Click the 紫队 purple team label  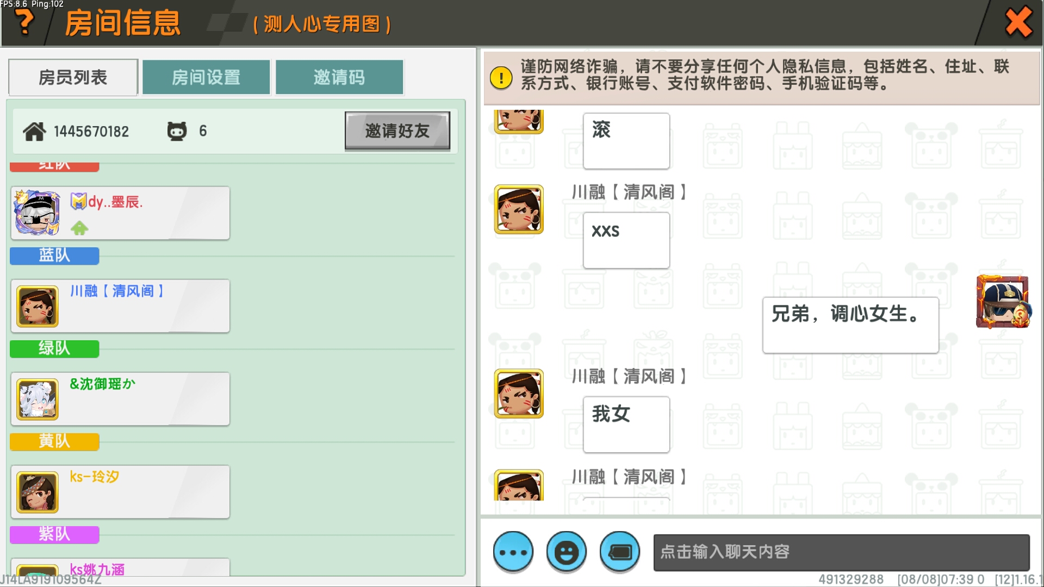[54, 534]
